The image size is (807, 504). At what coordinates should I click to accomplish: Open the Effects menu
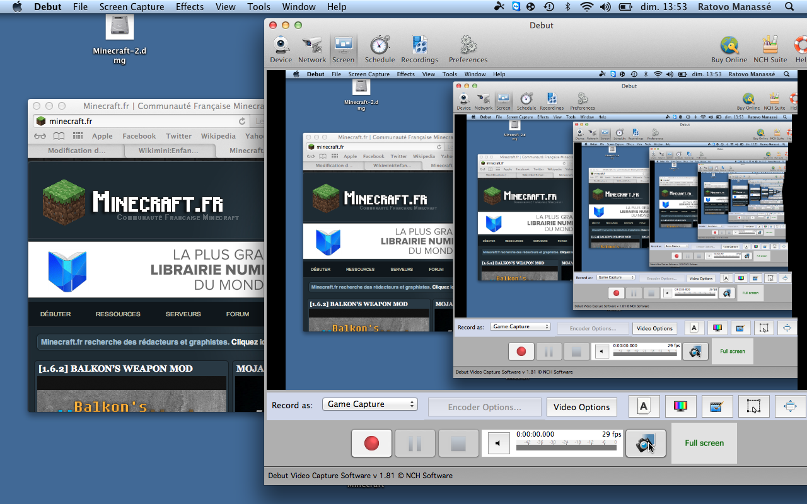click(190, 7)
